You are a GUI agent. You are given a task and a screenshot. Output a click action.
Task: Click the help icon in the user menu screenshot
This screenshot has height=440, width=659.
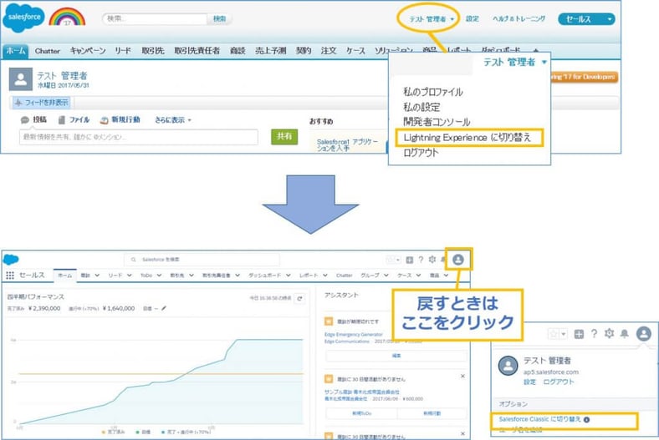(594, 334)
